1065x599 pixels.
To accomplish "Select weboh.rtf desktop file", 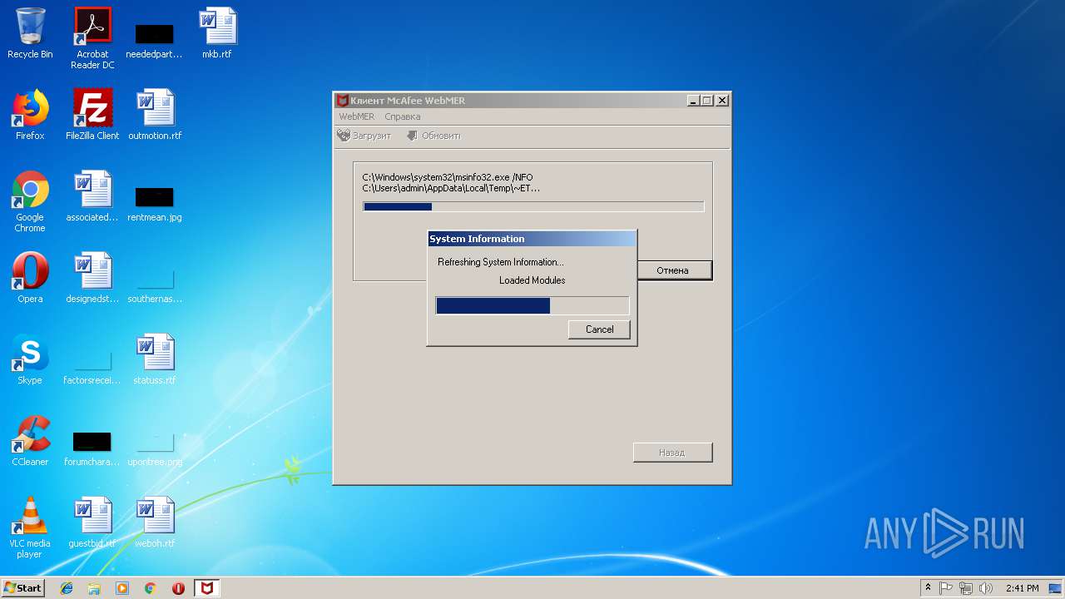I will coord(155,522).
